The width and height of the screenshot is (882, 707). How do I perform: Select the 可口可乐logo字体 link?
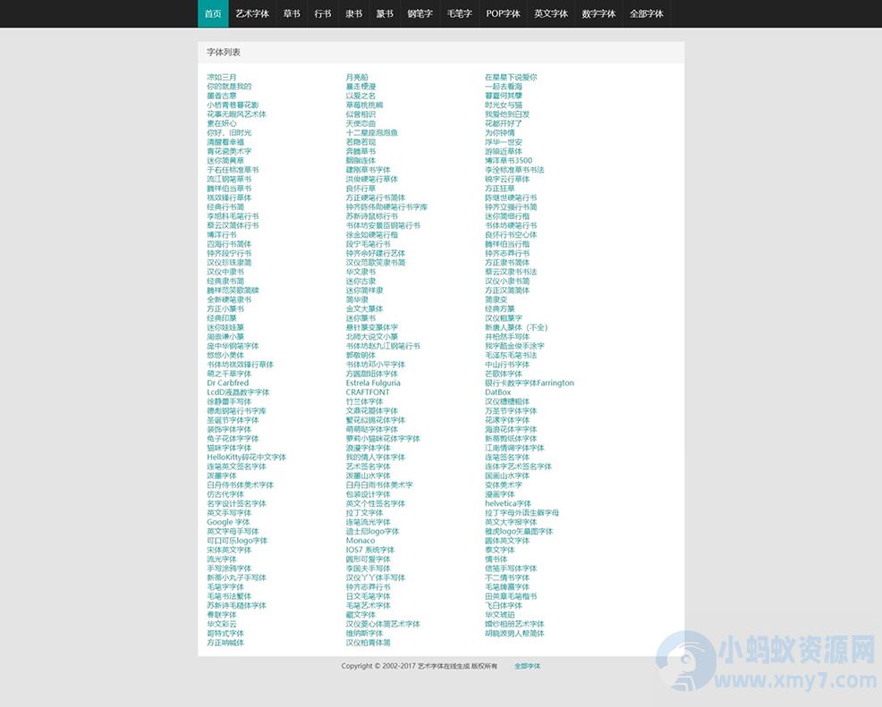237,541
